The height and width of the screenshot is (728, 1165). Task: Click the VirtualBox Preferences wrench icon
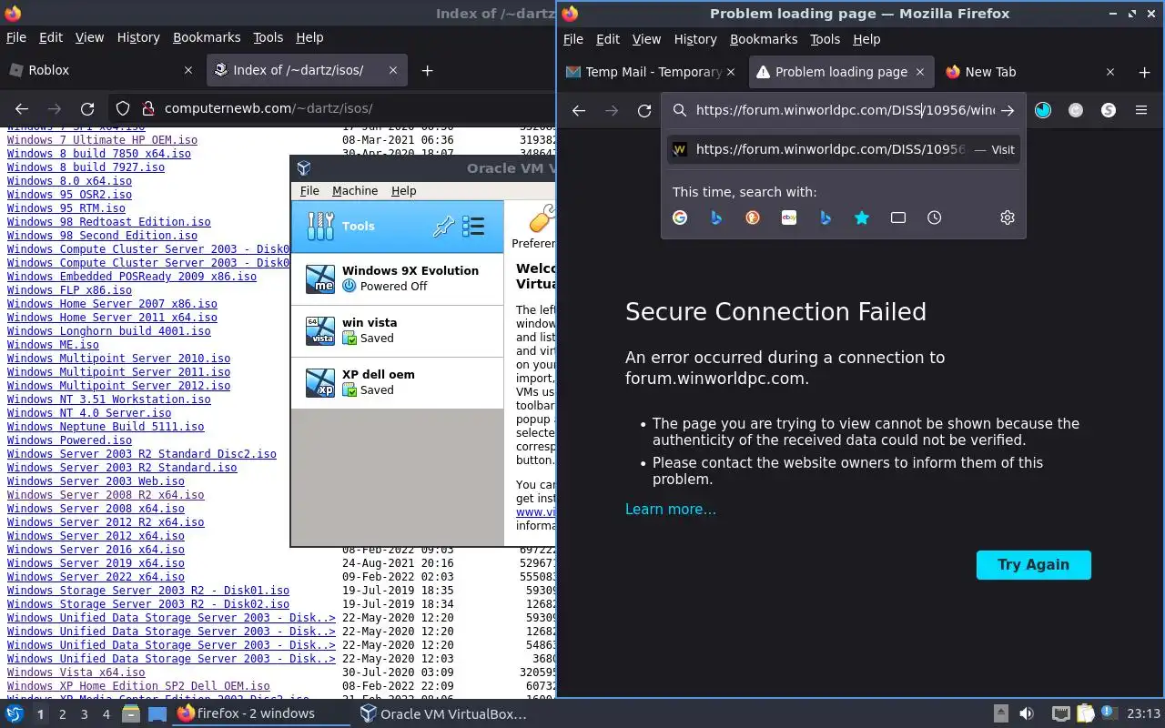point(542,219)
